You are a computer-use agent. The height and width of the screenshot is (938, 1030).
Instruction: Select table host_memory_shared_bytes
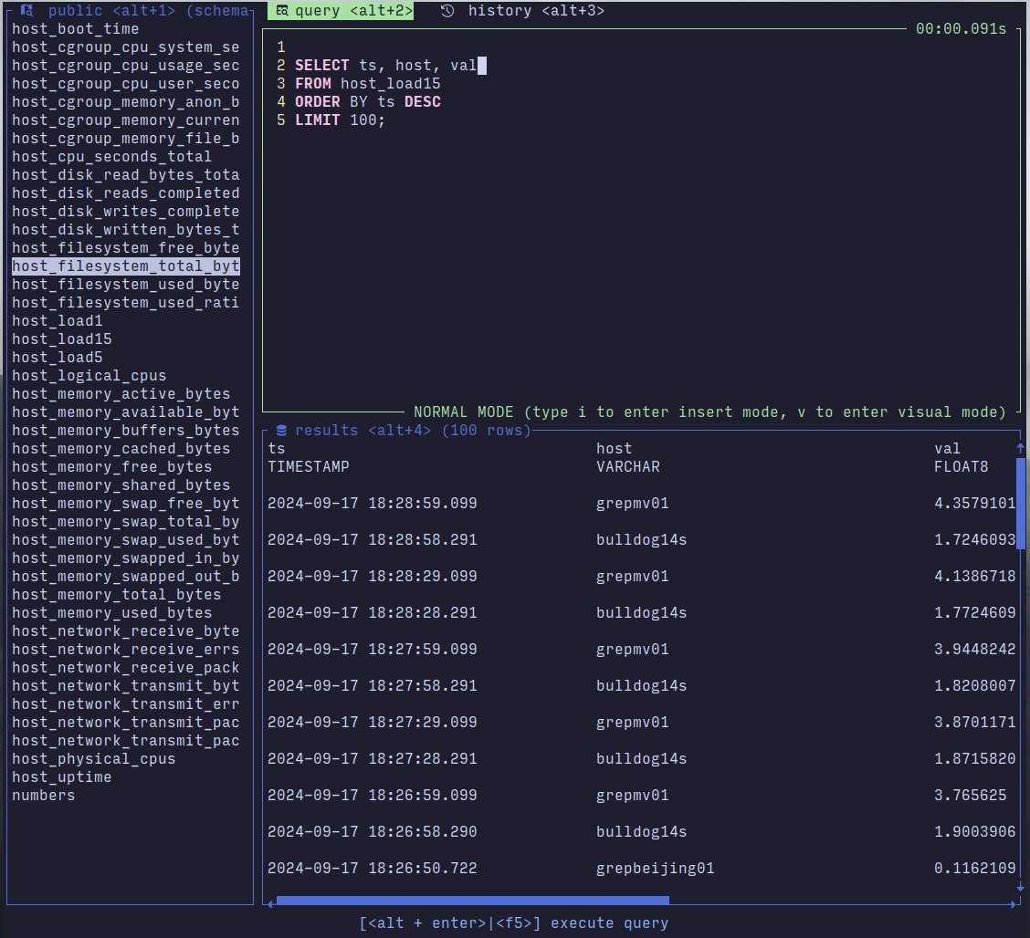[121, 485]
